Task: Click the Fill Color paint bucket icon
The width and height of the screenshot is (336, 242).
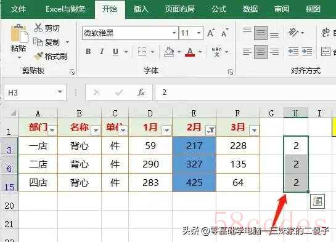Action: pos(169,52)
